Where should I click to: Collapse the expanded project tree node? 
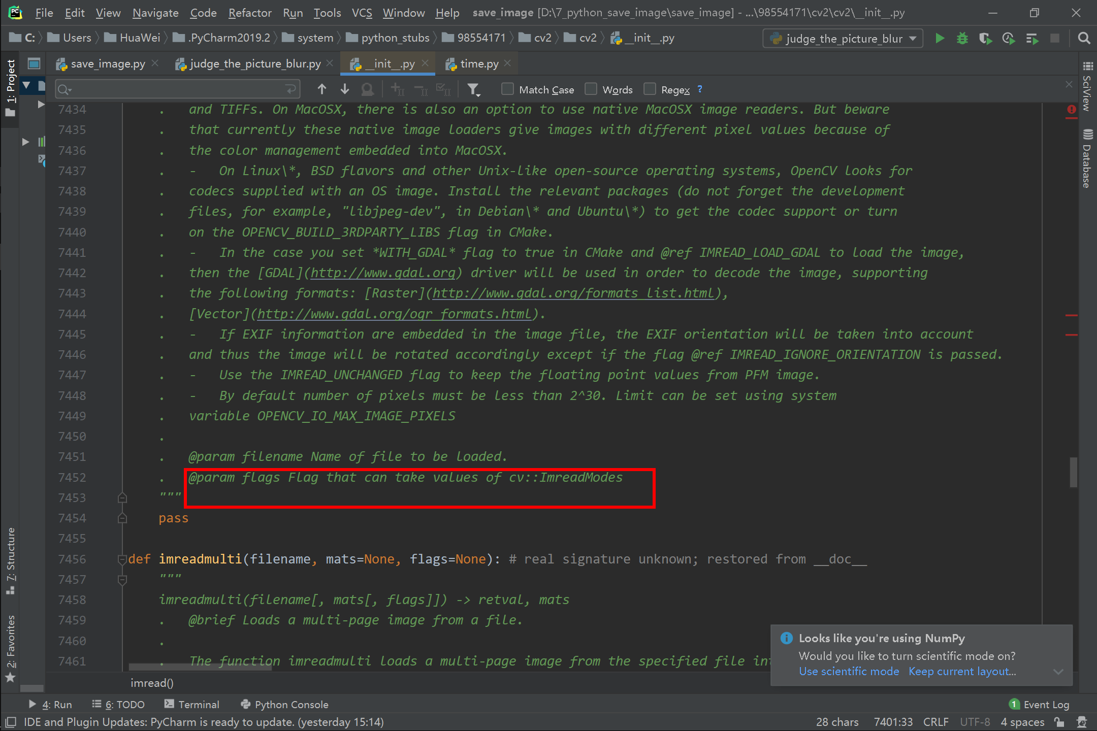[26, 85]
